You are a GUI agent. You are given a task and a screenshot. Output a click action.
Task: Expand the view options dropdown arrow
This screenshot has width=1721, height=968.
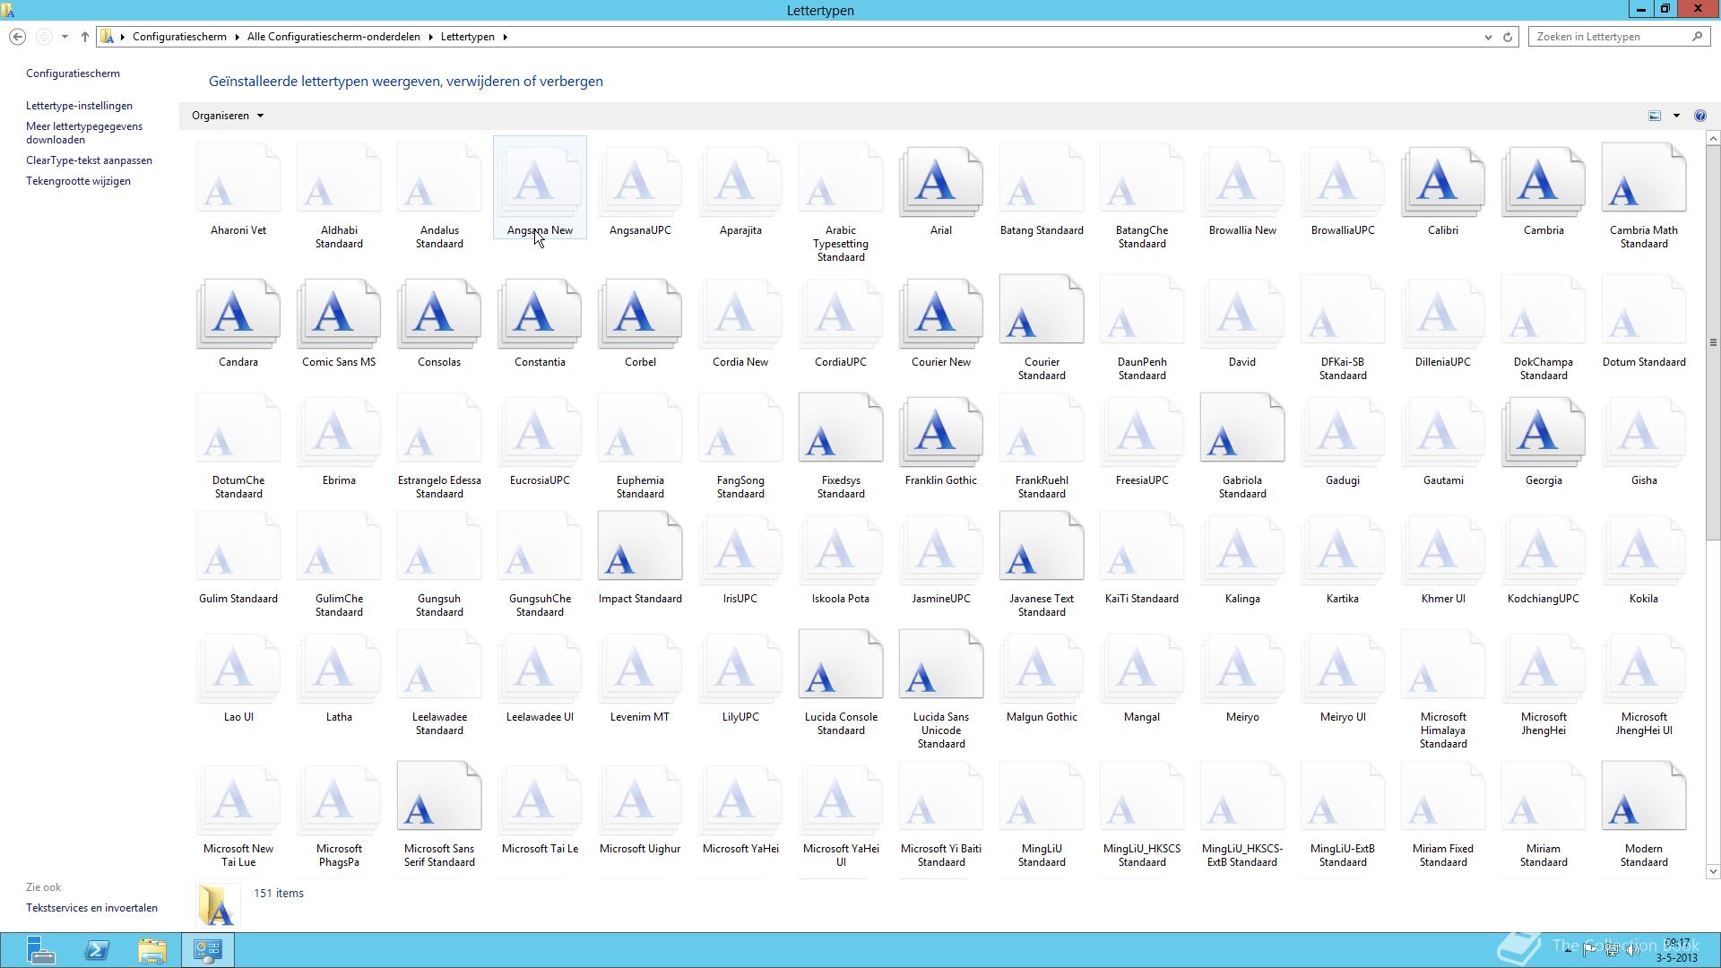[1676, 116]
